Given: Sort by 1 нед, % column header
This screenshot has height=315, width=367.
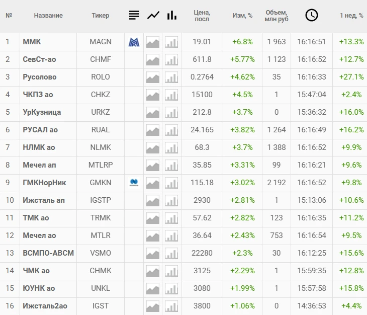Looking at the screenshot, I should click(x=351, y=16).
